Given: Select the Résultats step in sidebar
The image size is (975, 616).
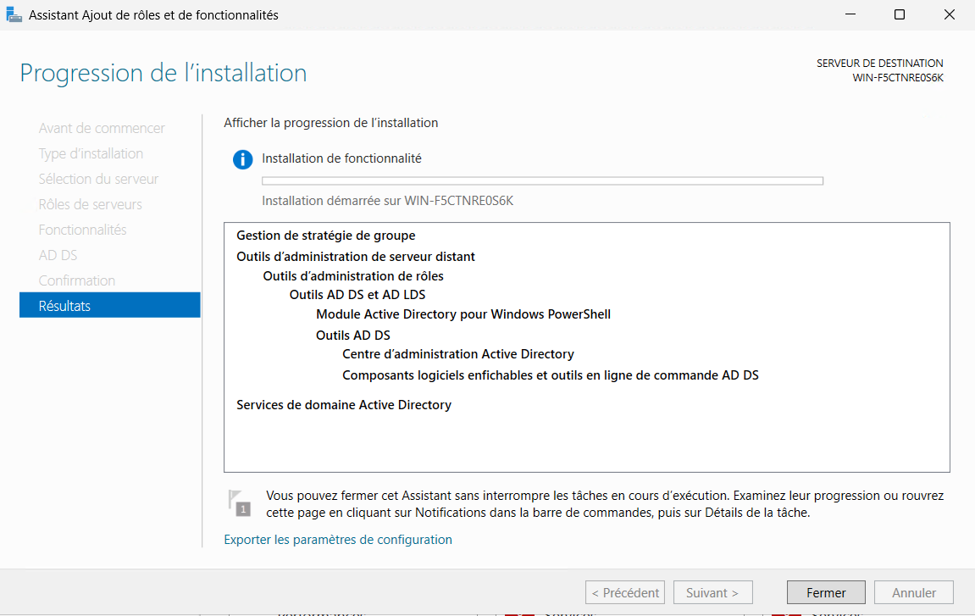Looking at the screenshot, I should click(110, 305).
